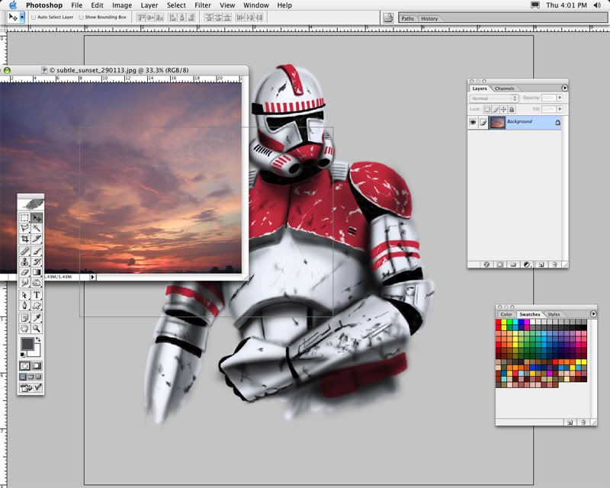Open the File menu

[x=77, y=5]
